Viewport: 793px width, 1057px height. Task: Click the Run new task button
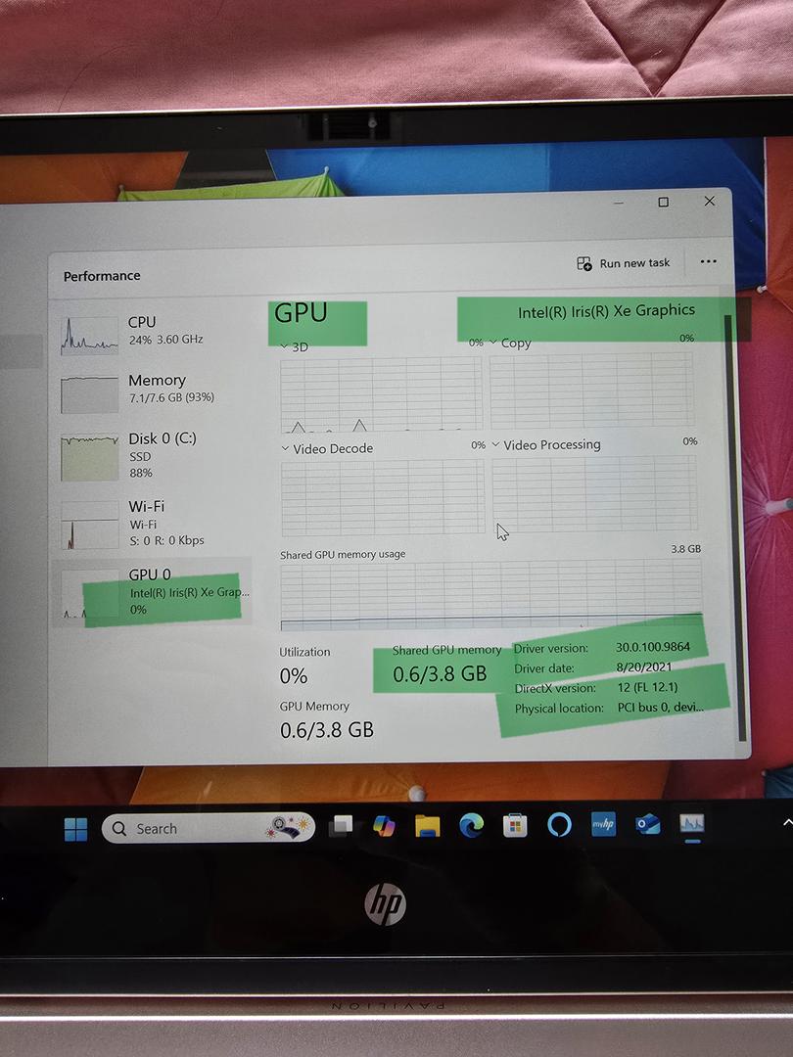pos(623,263)
